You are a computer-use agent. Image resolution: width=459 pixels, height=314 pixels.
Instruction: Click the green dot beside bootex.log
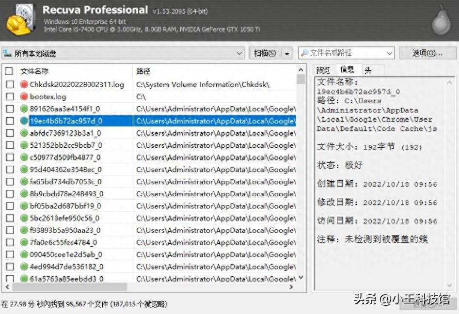(24, 96)
